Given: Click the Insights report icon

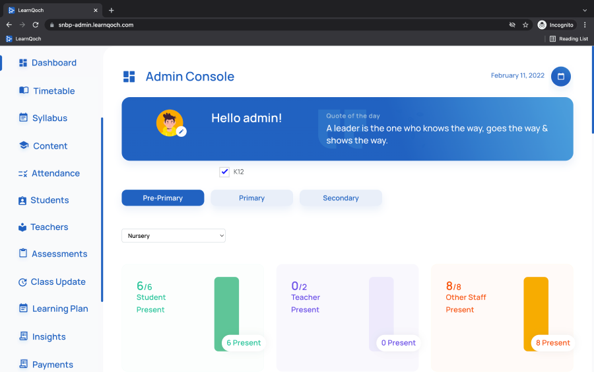Looking at the screenshot, I should pos(23,336).
